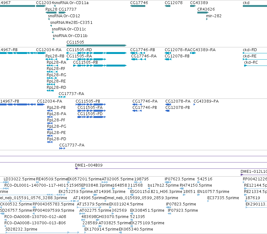Click the CG11505-PB protein label
Viewport: 267px width, 234px height.
[88, 101]
